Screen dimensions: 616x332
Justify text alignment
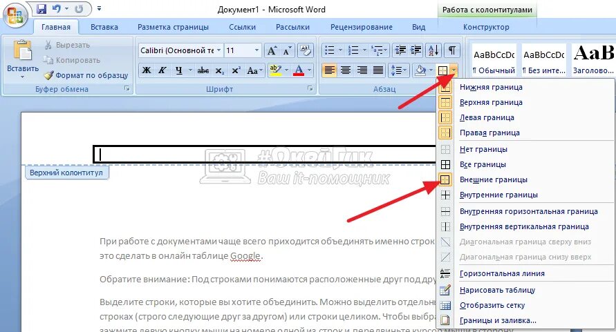tap(378, 70)
